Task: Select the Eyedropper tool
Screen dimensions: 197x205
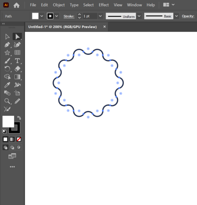Action: point(7,85)
